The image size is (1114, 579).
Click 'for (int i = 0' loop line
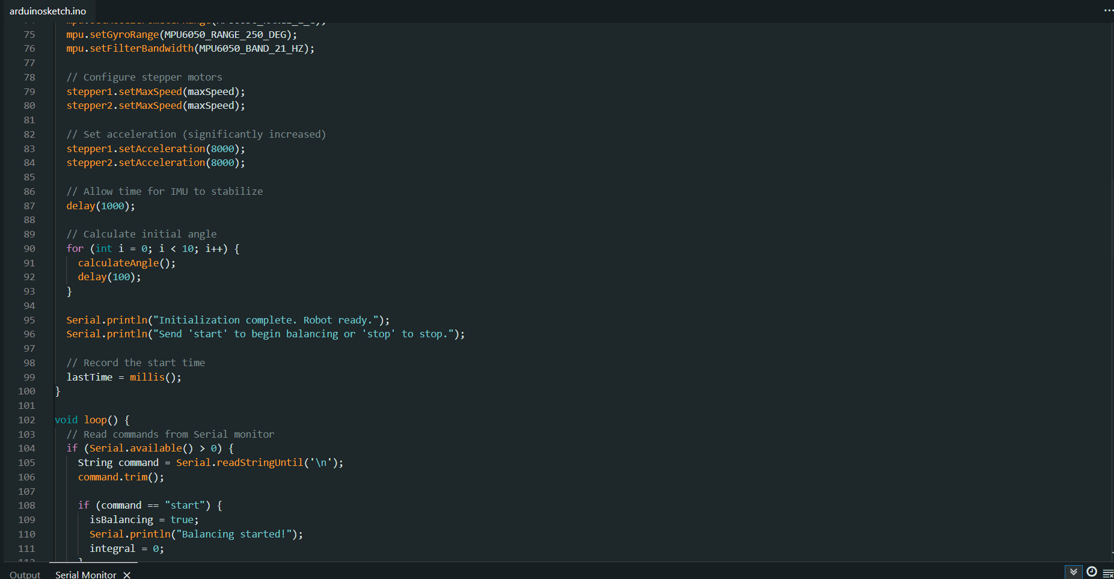[153, 248]
